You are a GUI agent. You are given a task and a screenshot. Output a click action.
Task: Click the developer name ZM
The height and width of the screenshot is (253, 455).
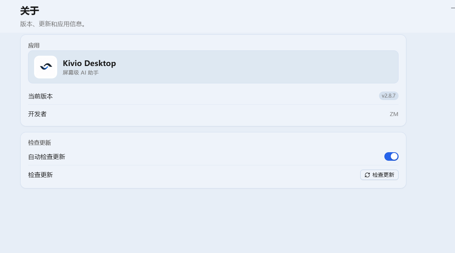pyautogui.click(x=394, y=114)
